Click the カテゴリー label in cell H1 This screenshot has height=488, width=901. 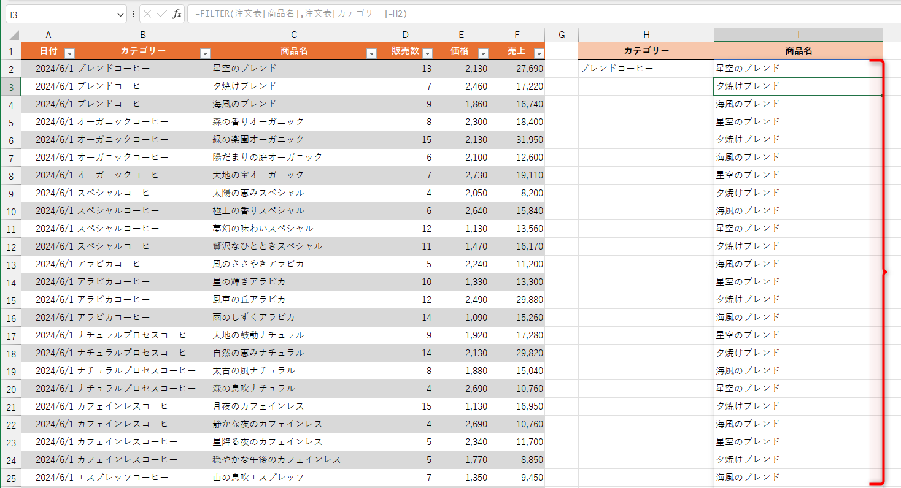point(646,50)
